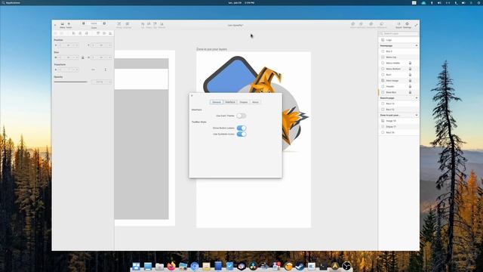
Task: Toggle lock on Box1 layer
Action: [x=410, y=75]
